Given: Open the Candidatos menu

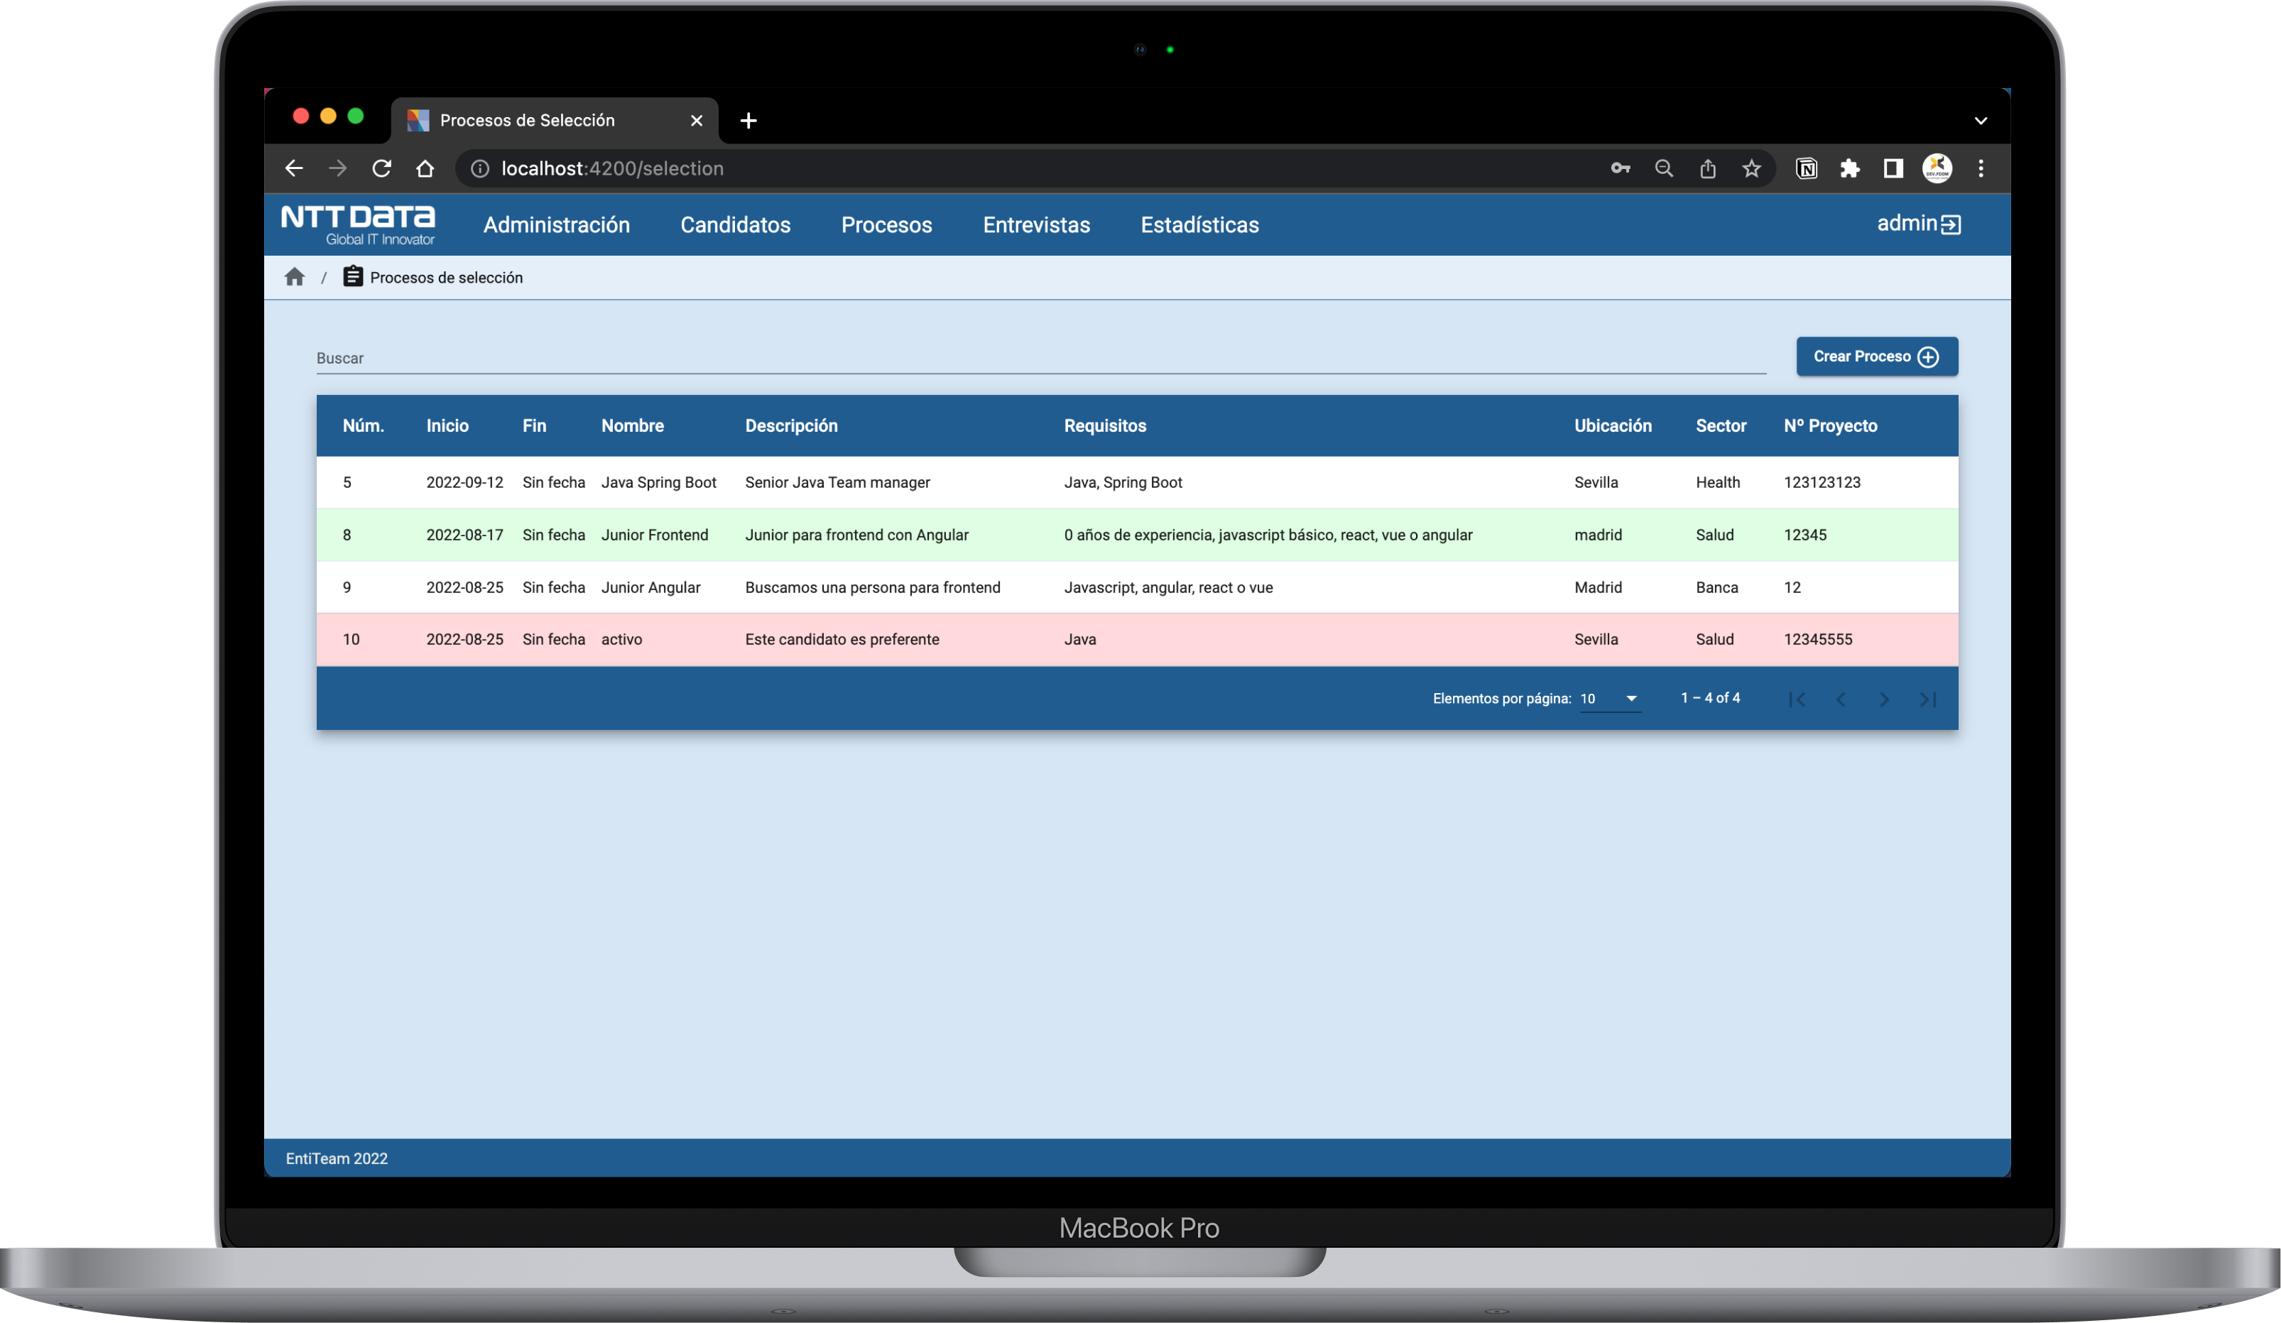Looking at the screenshot, I should coord(735,224).
